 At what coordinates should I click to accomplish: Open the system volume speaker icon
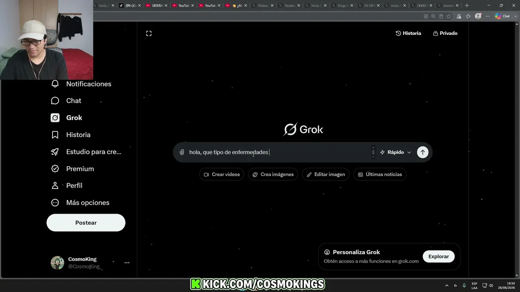(x=491, y=286)
